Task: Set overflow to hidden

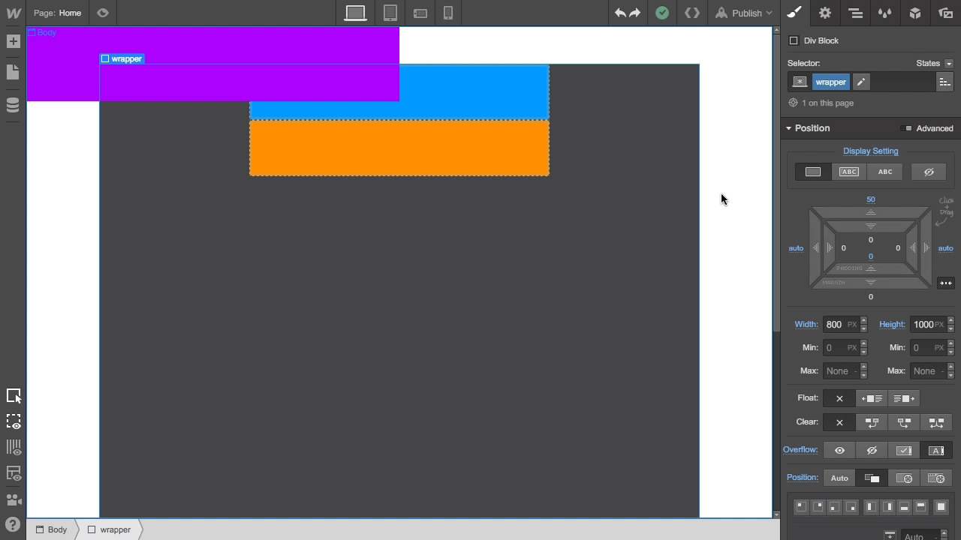Action: tap(872, 450)
